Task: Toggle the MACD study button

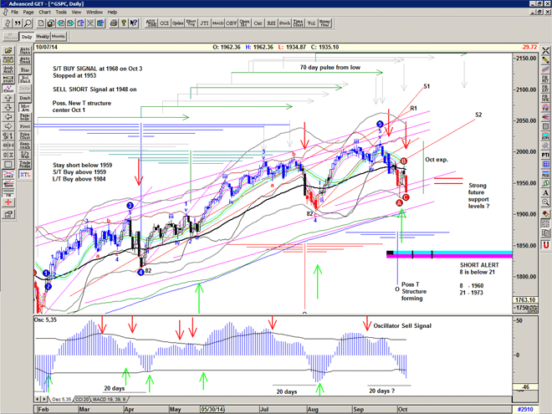Action: coord(217,24)
